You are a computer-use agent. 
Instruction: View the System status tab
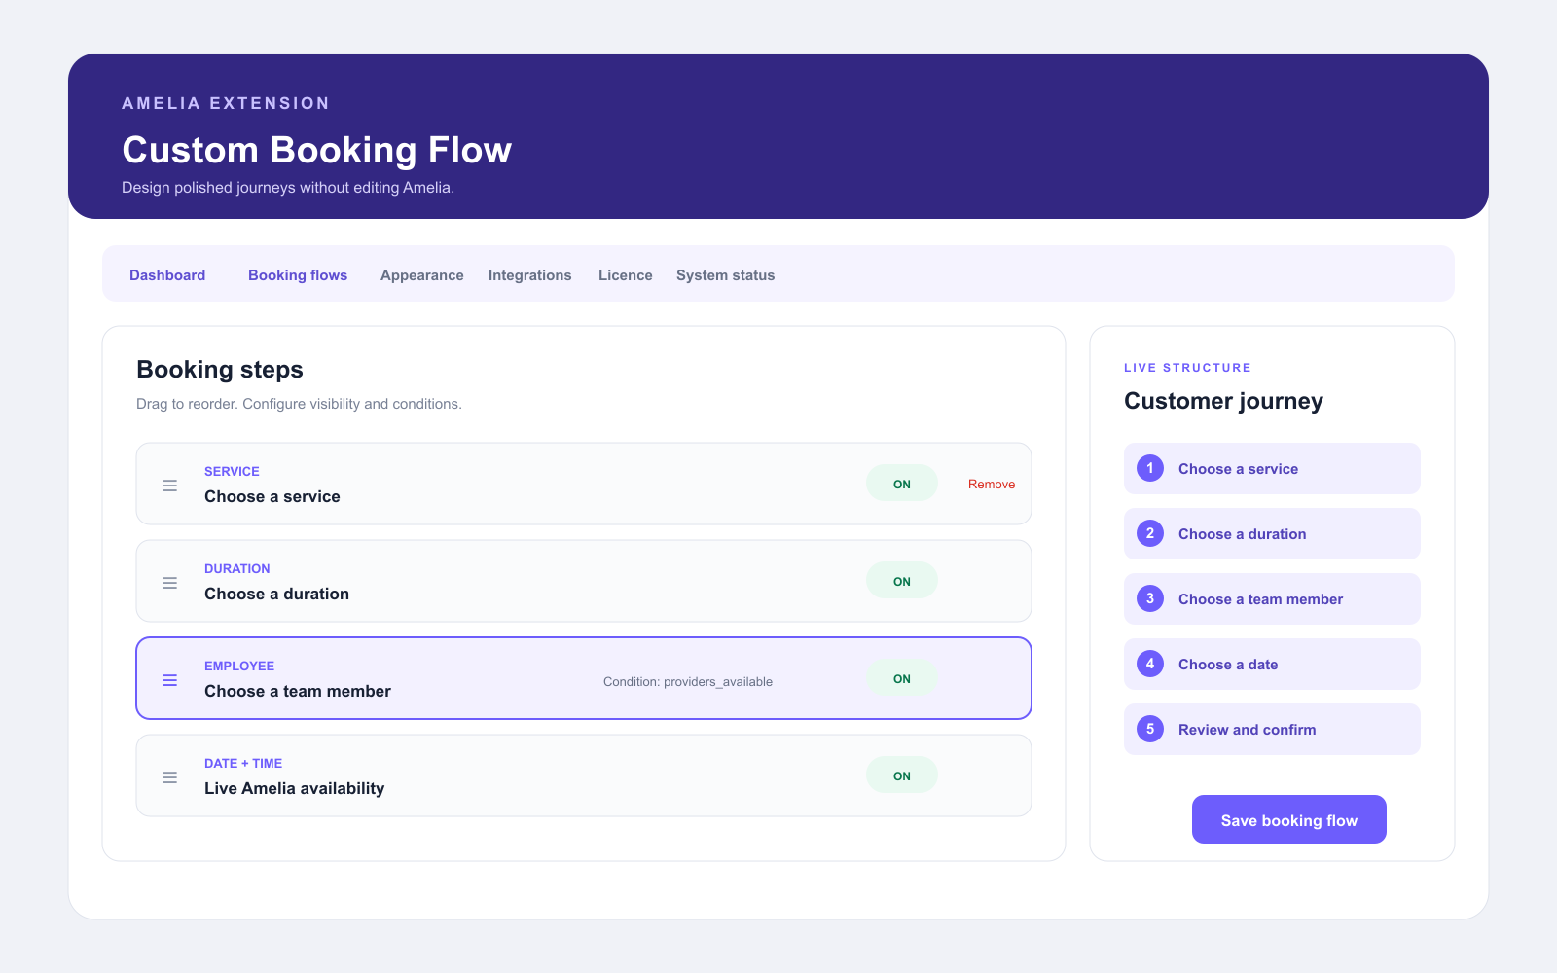726,275
